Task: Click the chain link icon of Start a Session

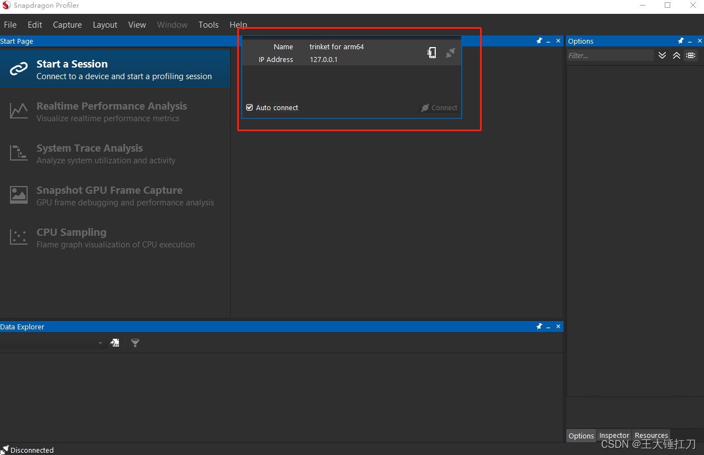Action: (x=19, y=69)
